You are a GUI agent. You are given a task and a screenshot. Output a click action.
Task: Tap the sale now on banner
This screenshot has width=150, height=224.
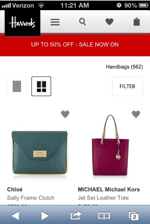pos(75,45)
